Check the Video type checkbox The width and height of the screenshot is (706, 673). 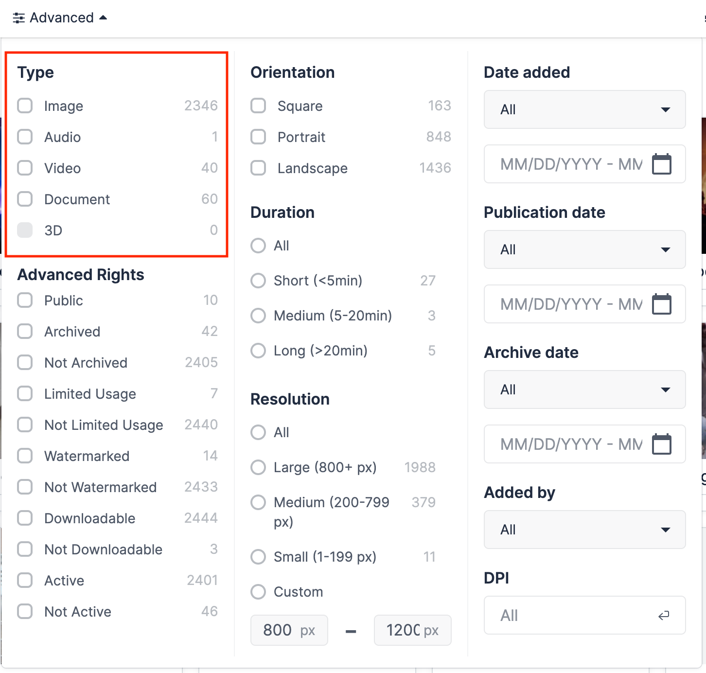pos(25,168)
